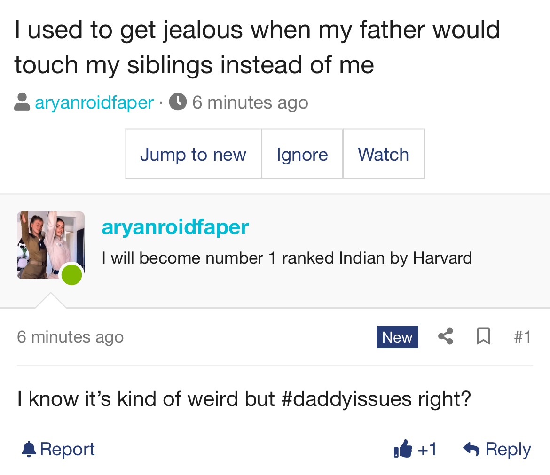Open the poster's avatar picture
The height and width of the screenshot is (475, 550).
coord(47,242)
